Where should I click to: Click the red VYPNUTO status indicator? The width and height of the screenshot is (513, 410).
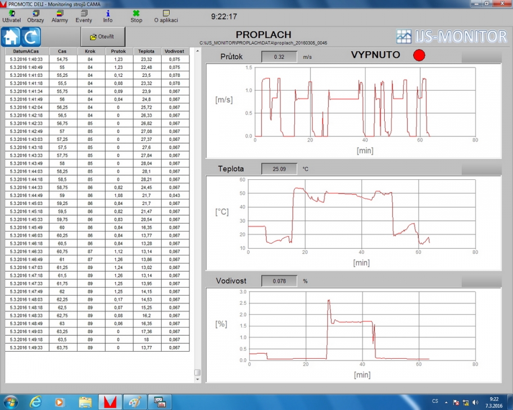[419, 55]
